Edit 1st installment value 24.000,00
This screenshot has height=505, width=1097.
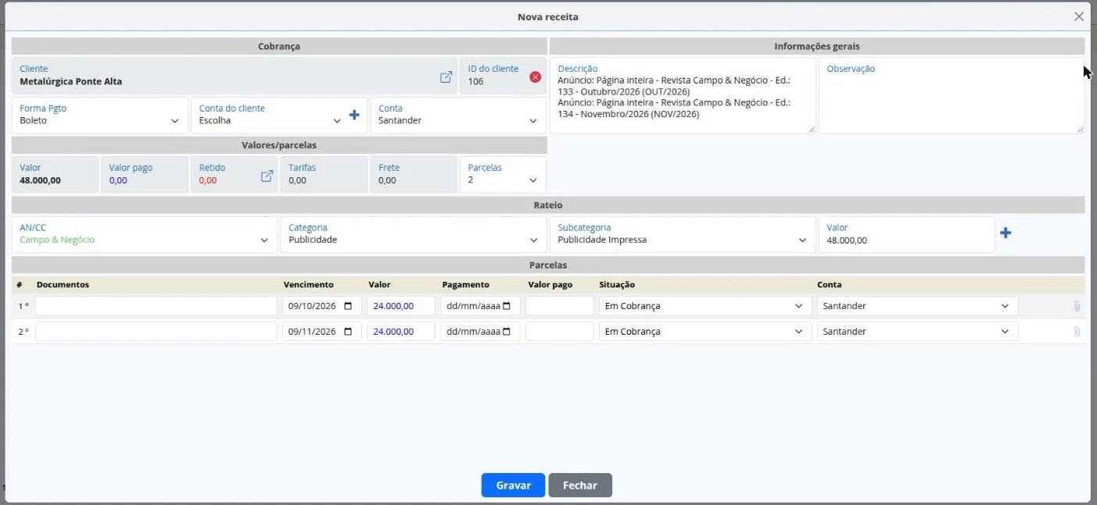[x=401, y=306]
